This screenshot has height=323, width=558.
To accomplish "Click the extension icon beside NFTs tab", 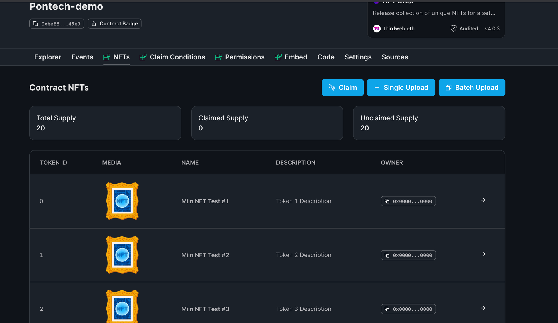I will (x=107, y=57).
